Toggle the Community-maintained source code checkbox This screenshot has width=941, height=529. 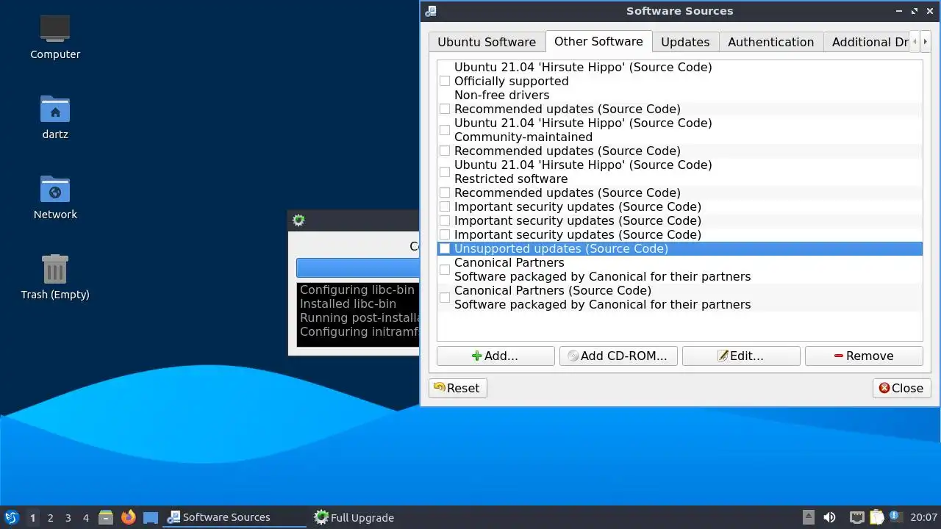tap(445, 130)
